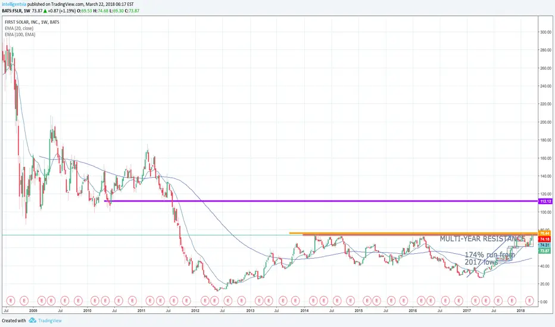Click the purple 112.12 price label
The height and width of the screenshot is (327, 555).
(545, 201)
